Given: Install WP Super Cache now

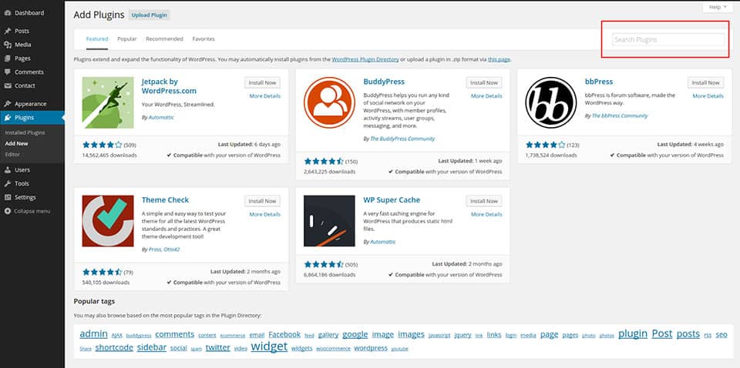Looking at the screenshot, I should point(484,201).
